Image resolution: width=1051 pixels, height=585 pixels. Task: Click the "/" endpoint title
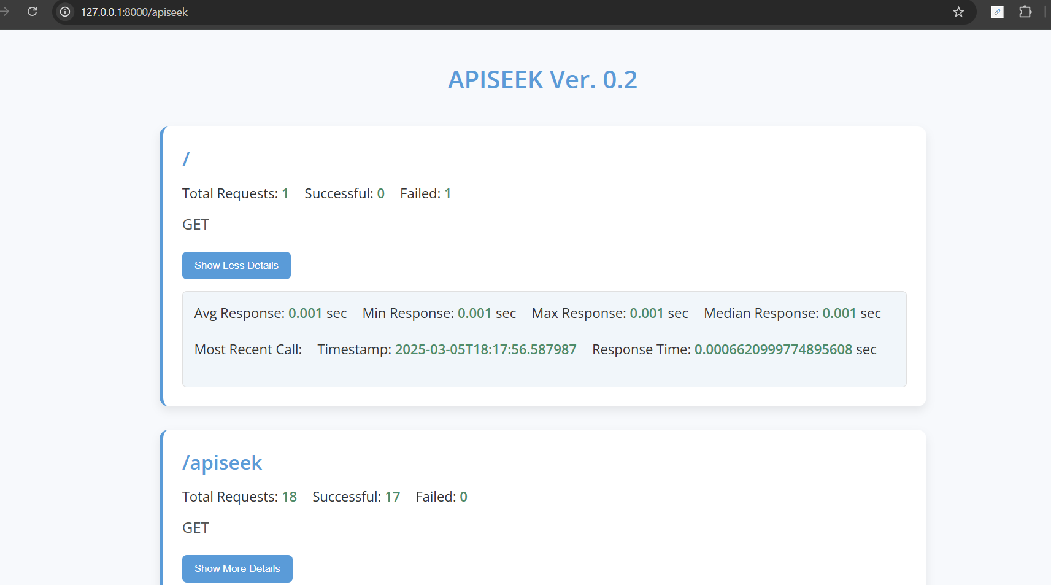pyautogui.click(x=186, y=159)
